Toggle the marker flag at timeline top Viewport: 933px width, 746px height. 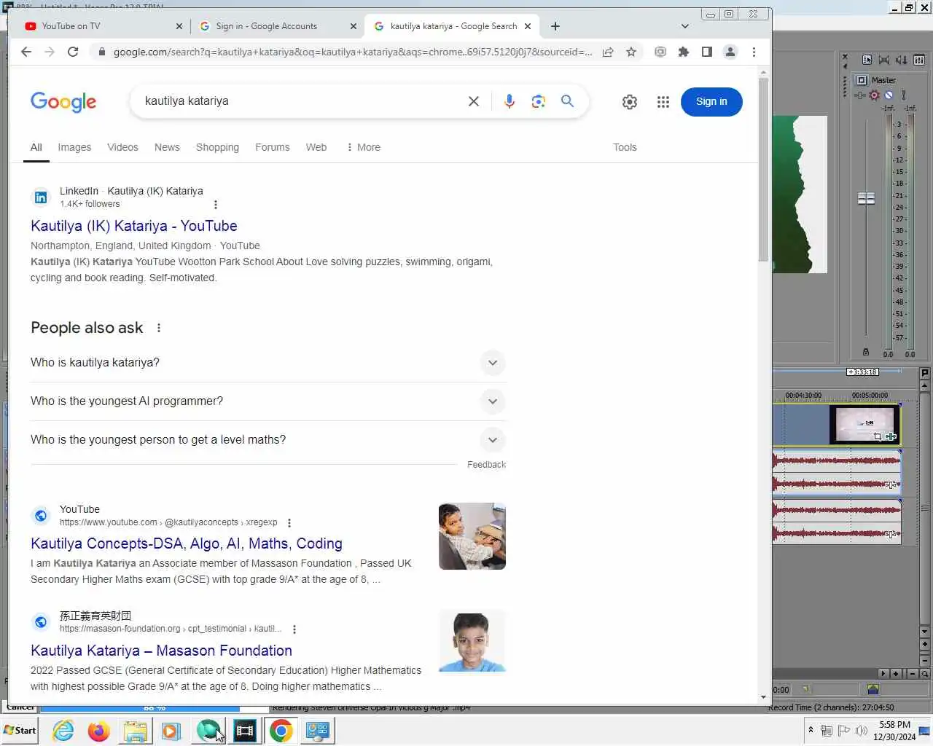point(925,372)
